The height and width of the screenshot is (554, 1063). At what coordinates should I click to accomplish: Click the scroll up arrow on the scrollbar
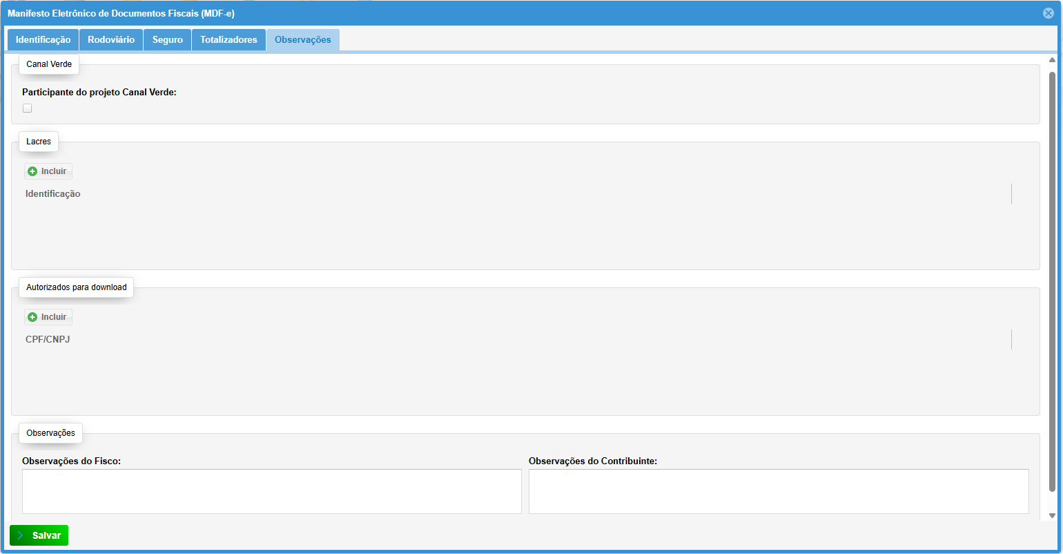tap(1052, 60)
